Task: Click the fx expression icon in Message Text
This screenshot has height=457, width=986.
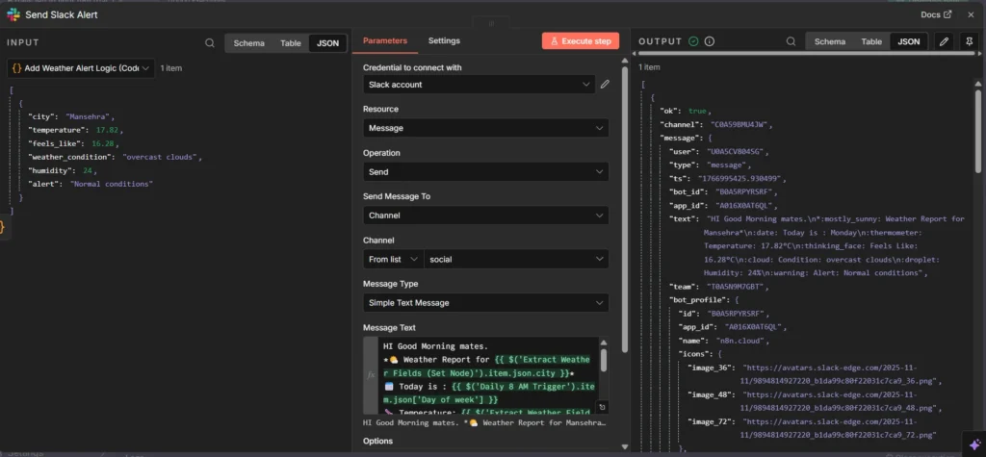Action: (371, 376)
